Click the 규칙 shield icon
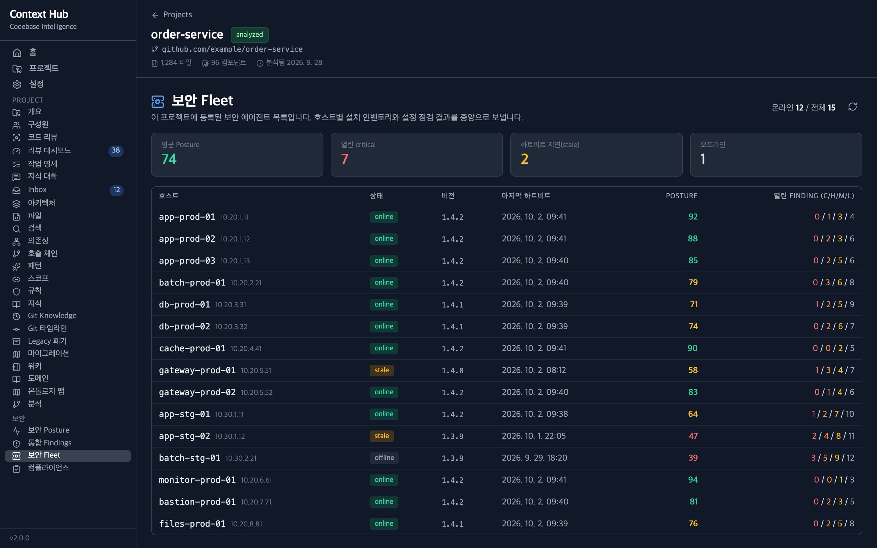The width and height of the screenshot is (877, 548). click(16, 291)
